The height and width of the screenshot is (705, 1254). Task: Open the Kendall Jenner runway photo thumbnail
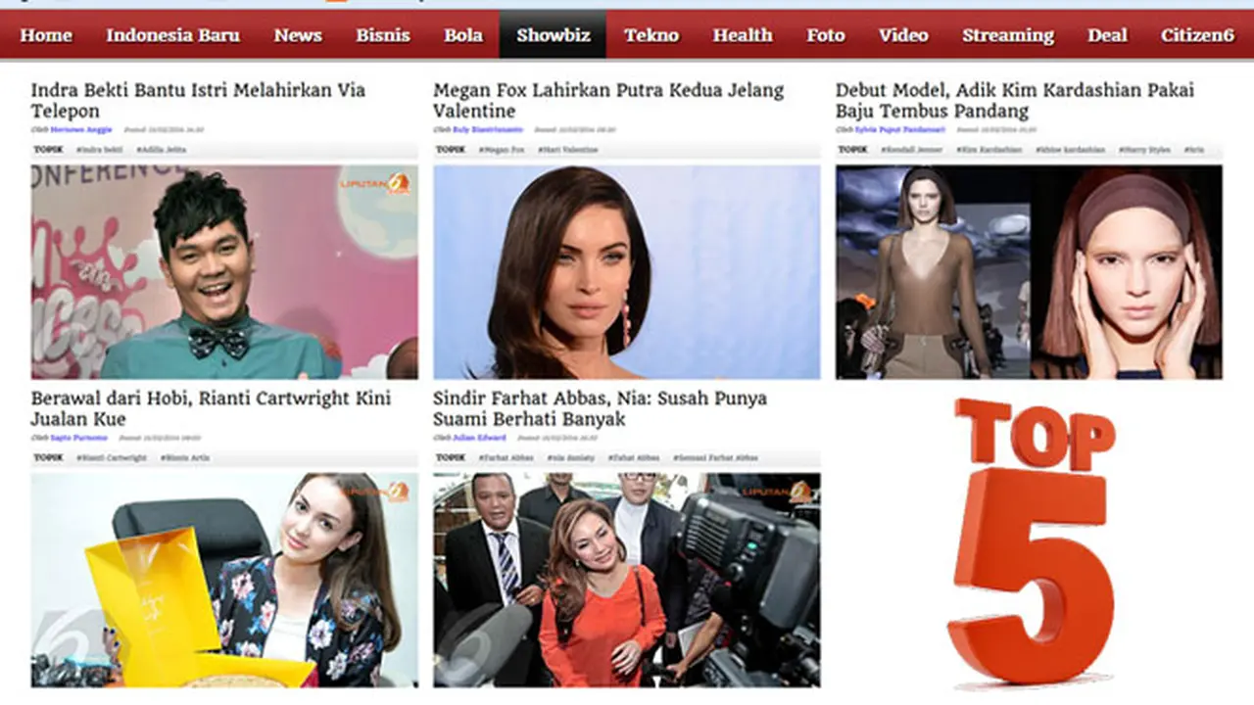[1029, 272]
